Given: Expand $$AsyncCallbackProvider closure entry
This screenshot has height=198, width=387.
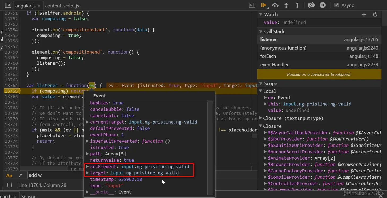Looking at the screenshot, I should (x=266, y=133).
